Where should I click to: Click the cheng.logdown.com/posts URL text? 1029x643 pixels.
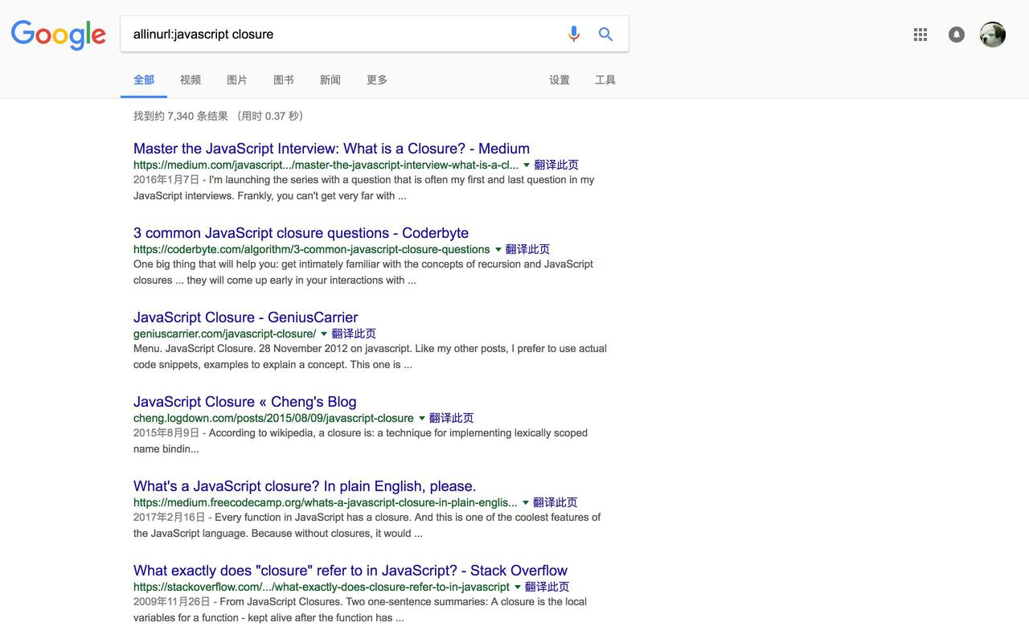[273, 418]
